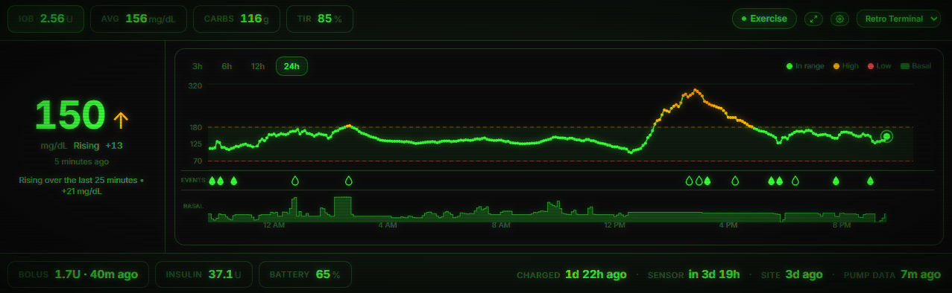The height and width of the screenshot is (293, 952).
Task: Click the BATTERY 65 % pill
Action: [x=305, y=274]
